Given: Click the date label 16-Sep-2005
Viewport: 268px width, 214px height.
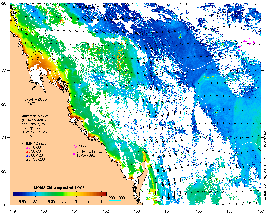Looking at the screenshot, I should [35, 99].
